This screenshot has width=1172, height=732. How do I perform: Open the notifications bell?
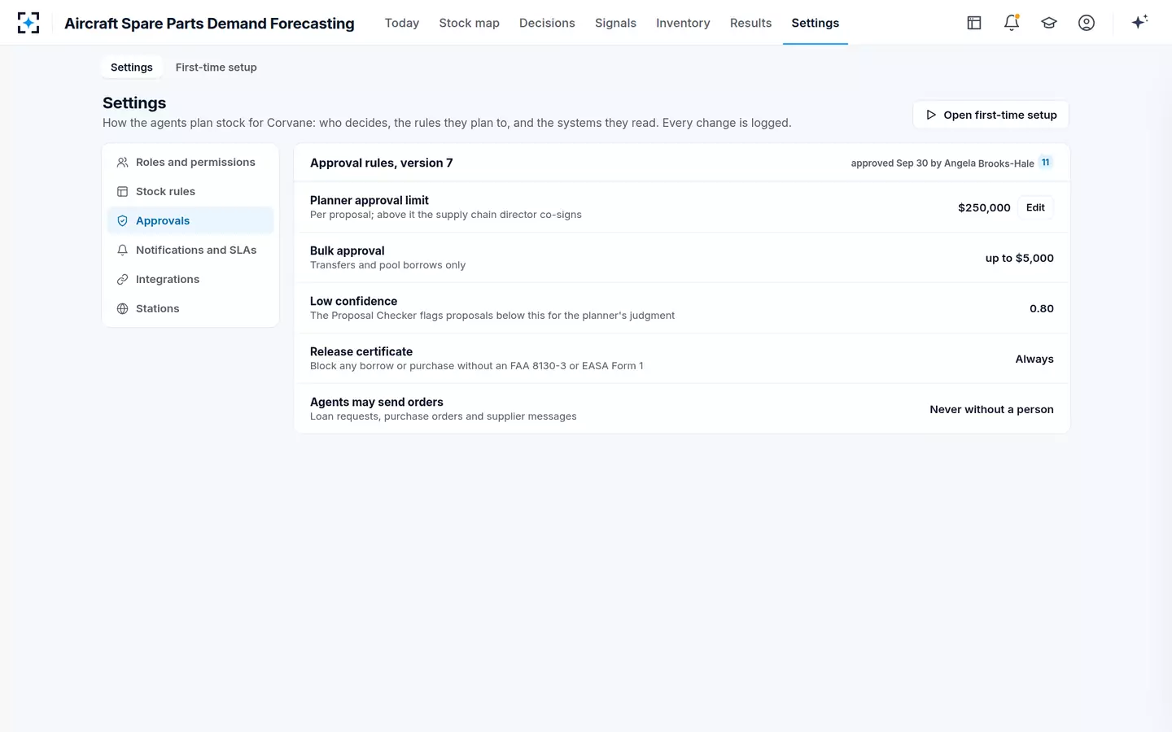point(1012,23)
